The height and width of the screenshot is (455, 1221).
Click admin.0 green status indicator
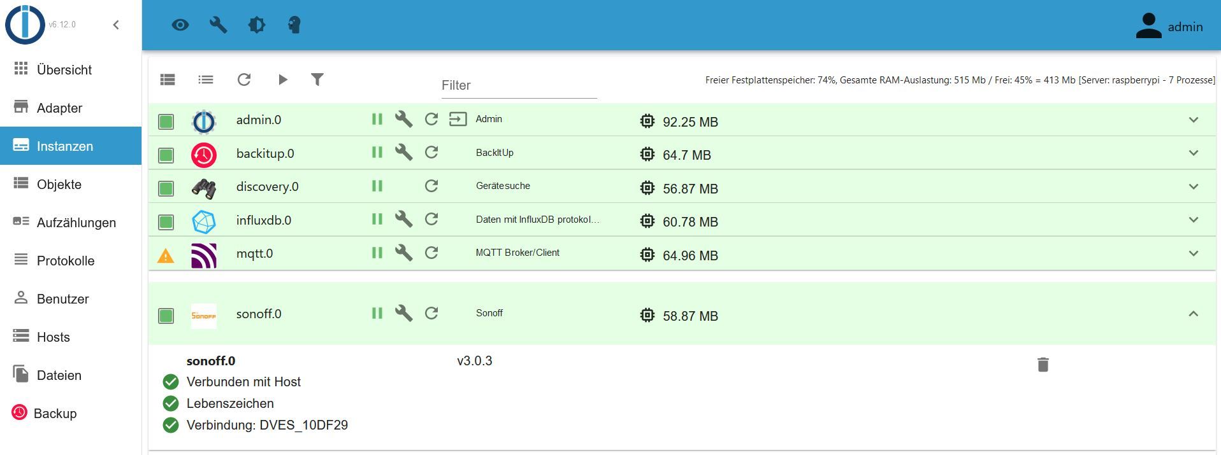coord(166,122)
